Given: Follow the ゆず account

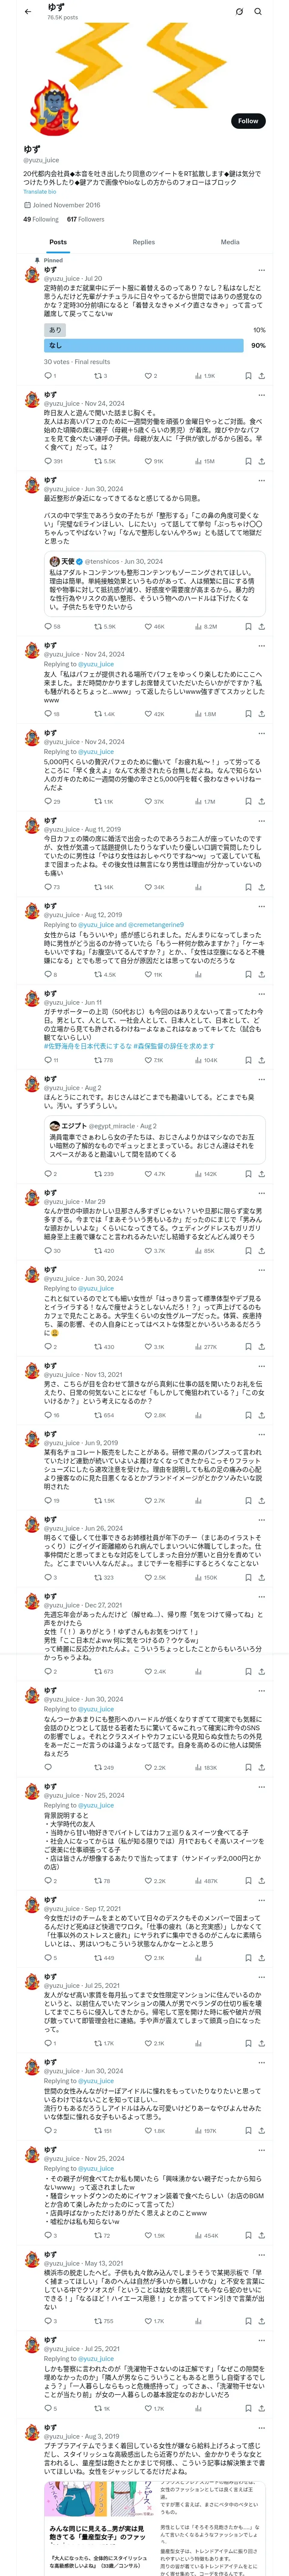Looking at the screenshot, I should tap(247, 120).
